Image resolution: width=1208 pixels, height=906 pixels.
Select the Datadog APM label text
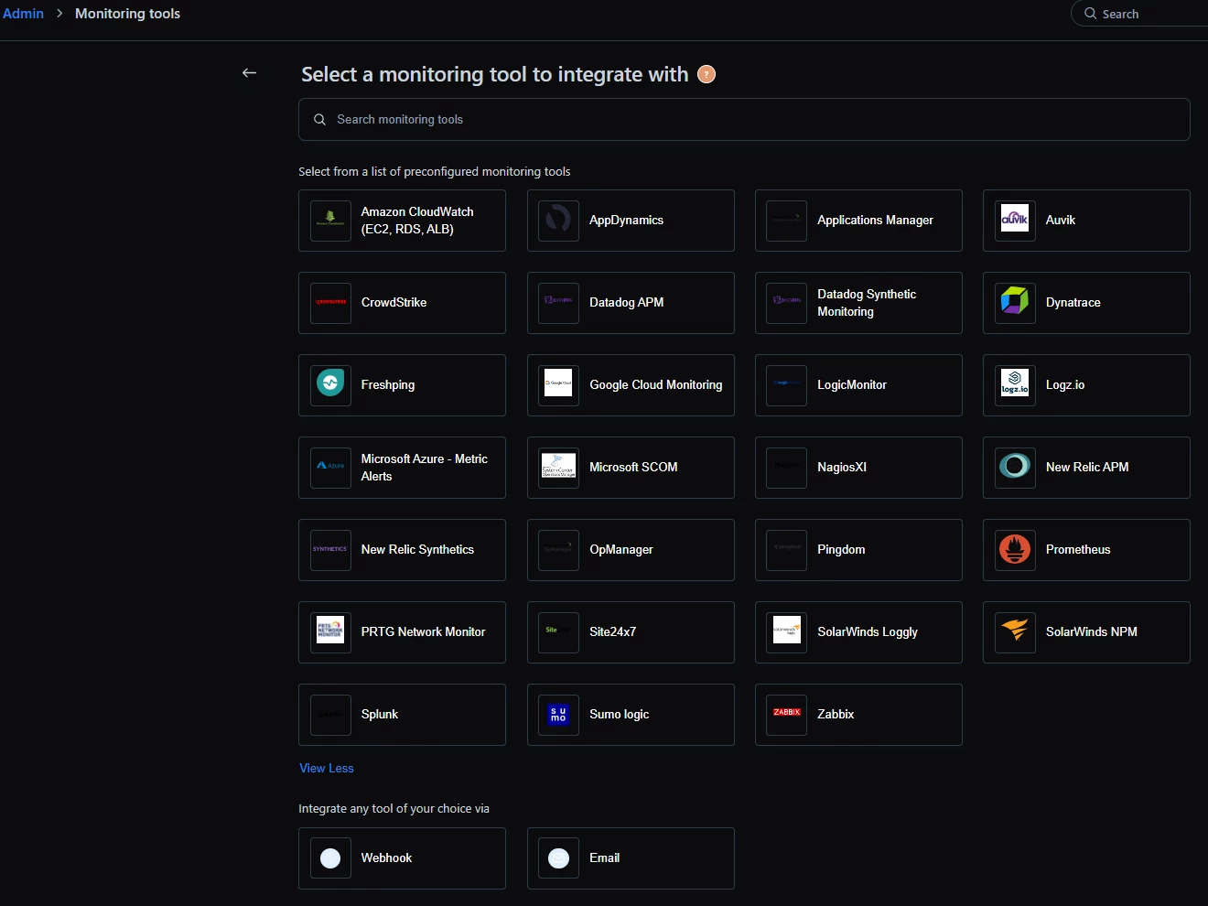pyautogui.click(x=626, y=303)
